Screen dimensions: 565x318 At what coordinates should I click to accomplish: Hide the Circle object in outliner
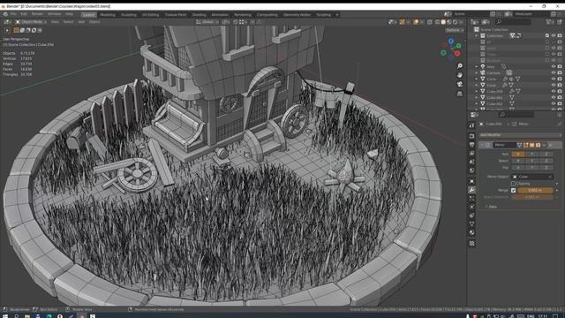(x=554, y=79)
